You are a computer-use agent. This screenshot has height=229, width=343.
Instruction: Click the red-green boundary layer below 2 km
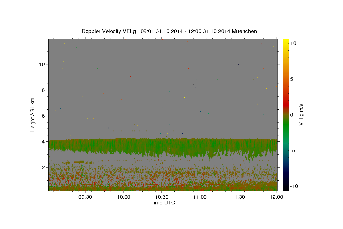pos(162,177)
